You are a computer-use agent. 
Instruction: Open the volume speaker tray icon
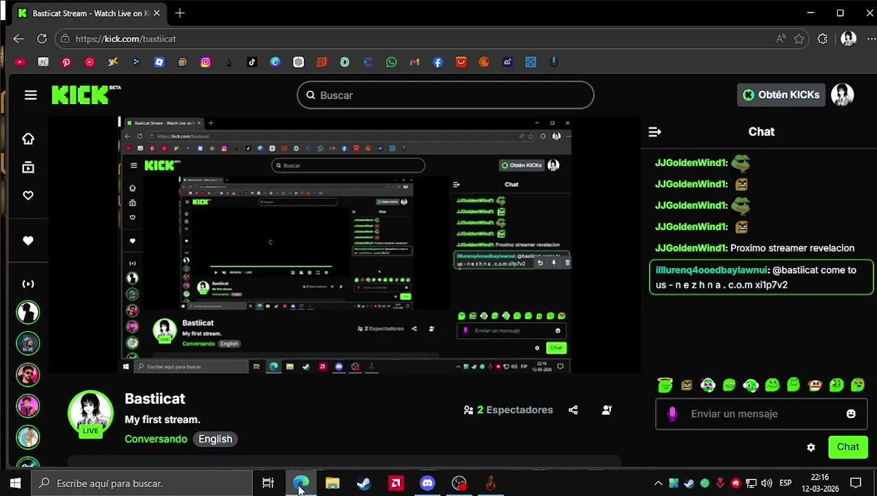click(x=767, y=484)
